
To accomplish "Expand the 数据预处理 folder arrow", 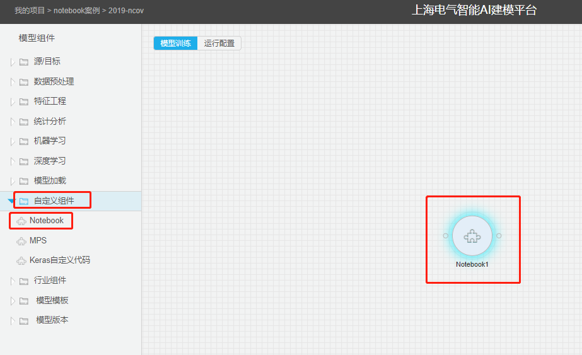I will click(13, 82).
